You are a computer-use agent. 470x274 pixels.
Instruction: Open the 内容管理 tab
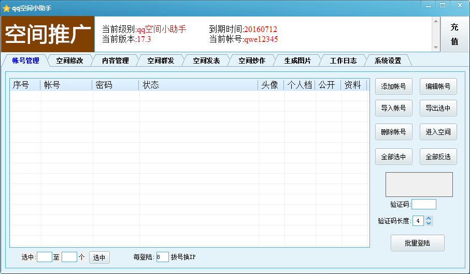coord(116,60)
